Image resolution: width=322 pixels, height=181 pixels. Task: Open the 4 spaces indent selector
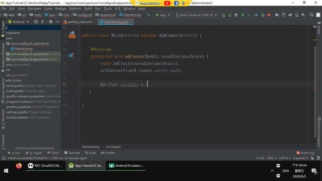pos(300,158)
